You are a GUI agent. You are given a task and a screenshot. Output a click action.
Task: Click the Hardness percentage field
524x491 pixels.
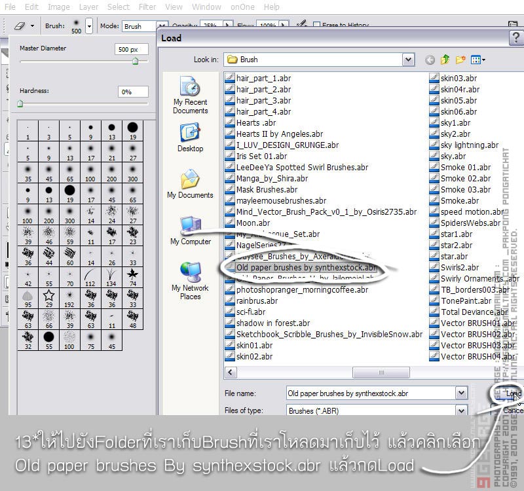(133, 92)
